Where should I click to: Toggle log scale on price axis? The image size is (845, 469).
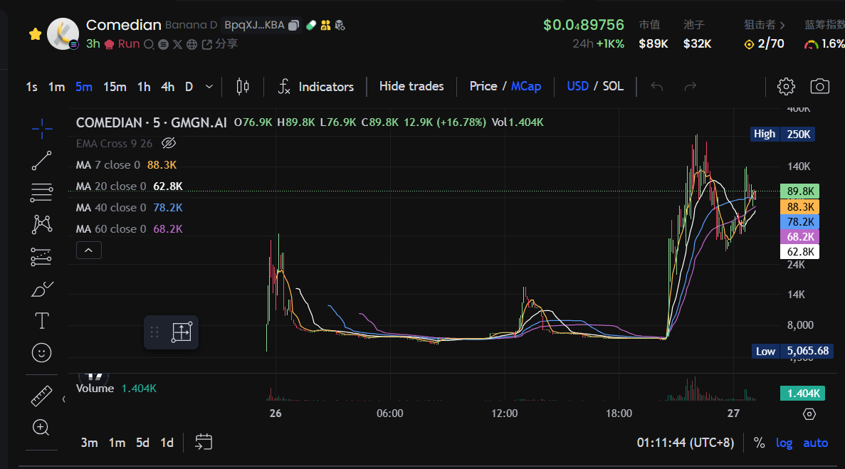coord(784,443)
